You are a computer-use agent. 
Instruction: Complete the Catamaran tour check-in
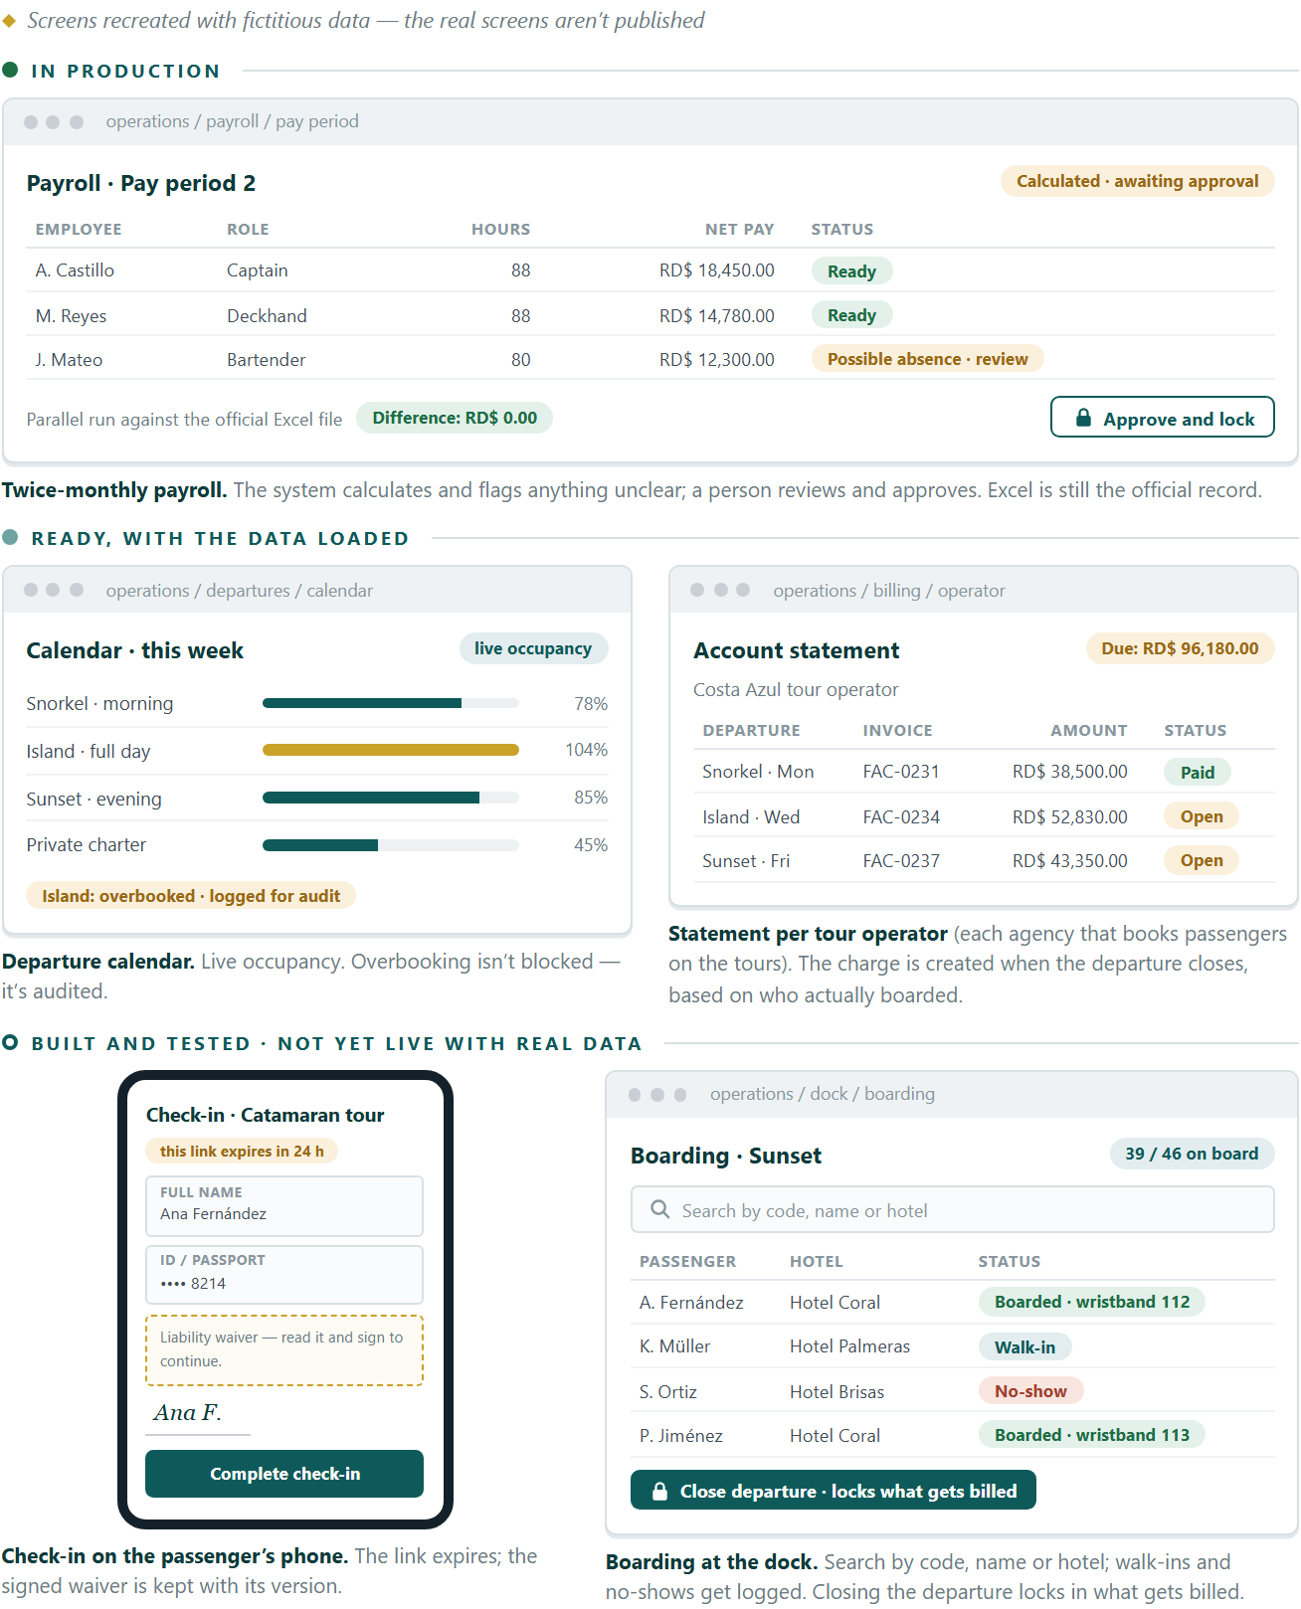pyautogui.click(x=284, y=1474)
